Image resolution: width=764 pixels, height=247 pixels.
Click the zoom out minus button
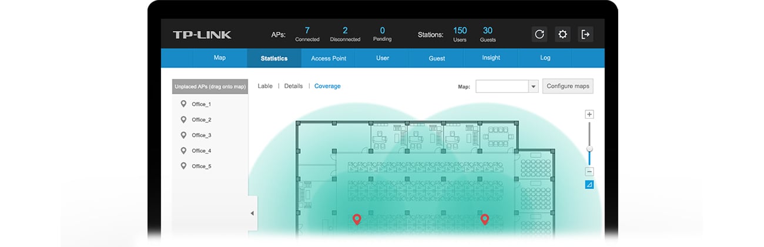pos(589,172)
